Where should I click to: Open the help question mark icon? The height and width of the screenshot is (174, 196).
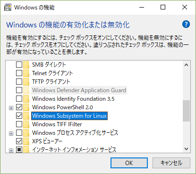[186, 24]
